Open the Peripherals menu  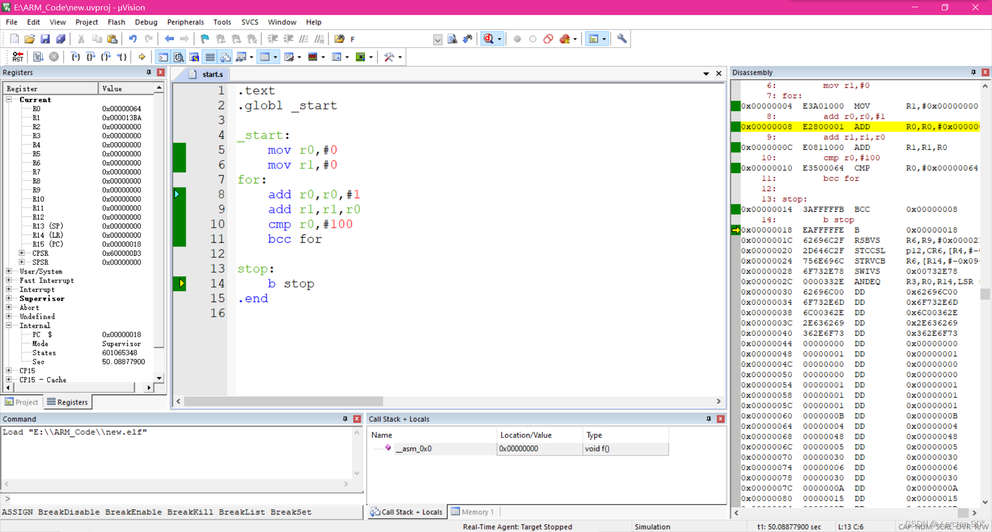(185, 22)
